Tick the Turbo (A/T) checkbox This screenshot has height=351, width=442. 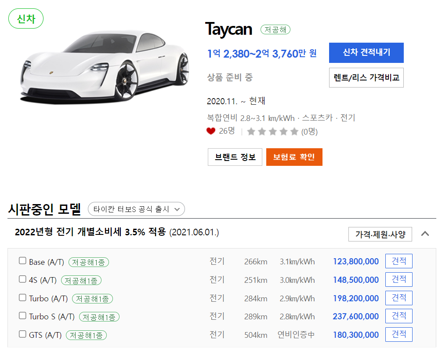click(22, 297)
